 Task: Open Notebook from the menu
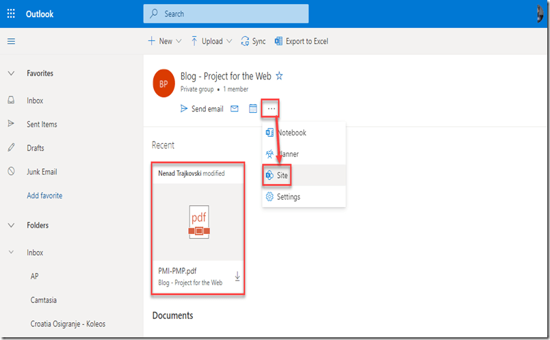291,133
